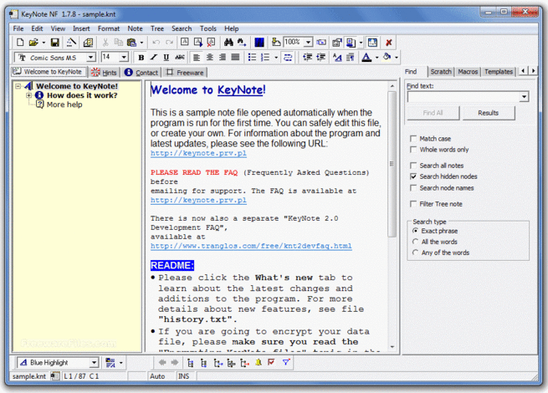Click the delete note icon with red X
This screenshot has height=393, width=548.
211,43
